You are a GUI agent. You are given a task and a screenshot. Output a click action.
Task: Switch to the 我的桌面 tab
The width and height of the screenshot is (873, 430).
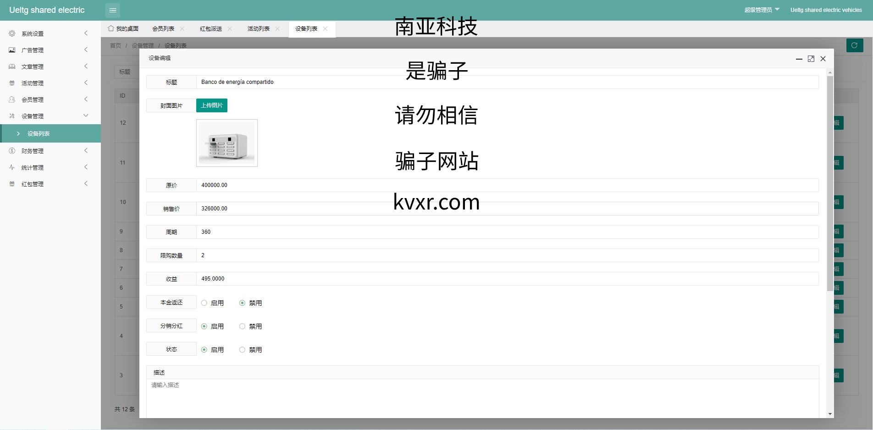coord(123,28)
